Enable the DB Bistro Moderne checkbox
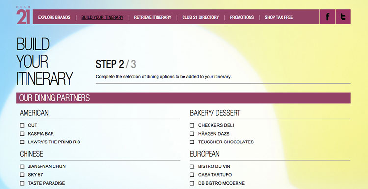The width and height of the screenshot is (368, 189). [x=192, y=183]
